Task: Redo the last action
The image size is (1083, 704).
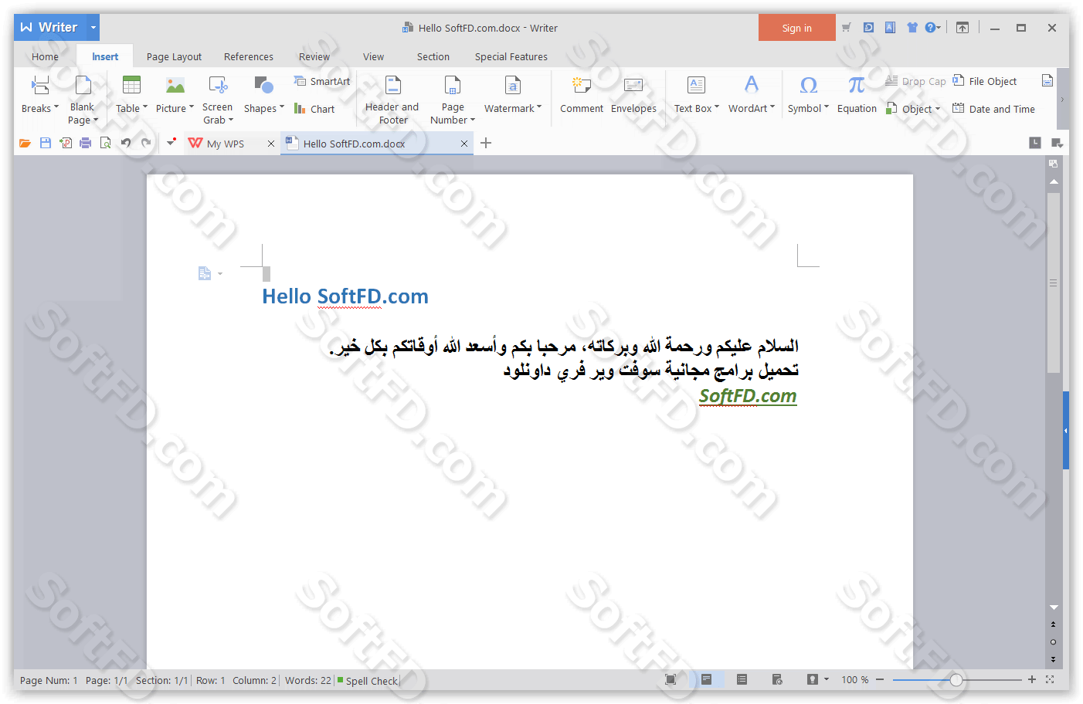Action: tap(146, 143)
